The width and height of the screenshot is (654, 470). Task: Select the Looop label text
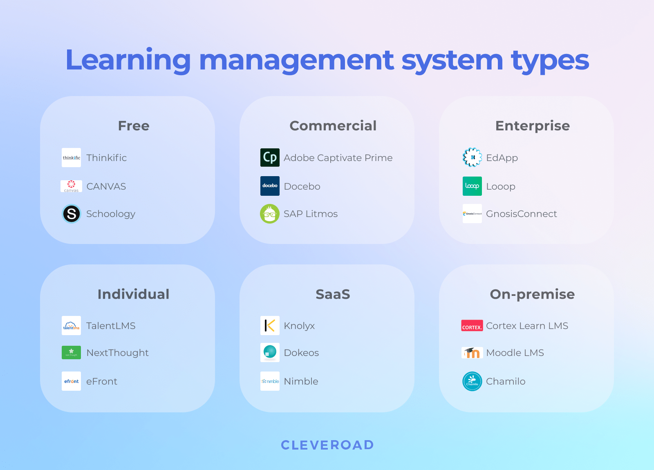click(501, 187)
